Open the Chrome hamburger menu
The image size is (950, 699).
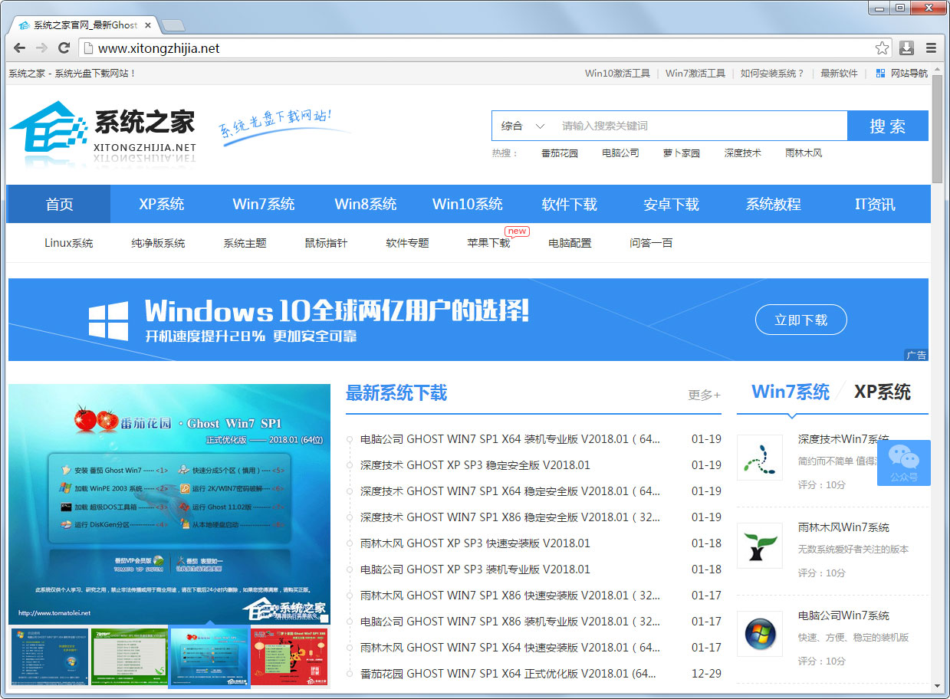tap(931, 48)
